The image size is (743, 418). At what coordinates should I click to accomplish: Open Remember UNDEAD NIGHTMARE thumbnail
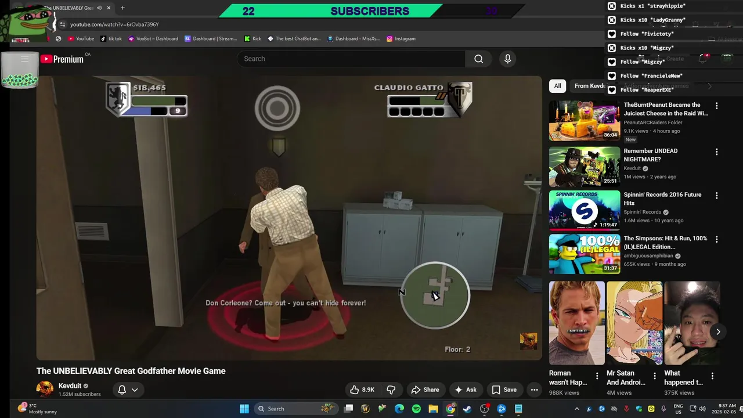(585, 167)
